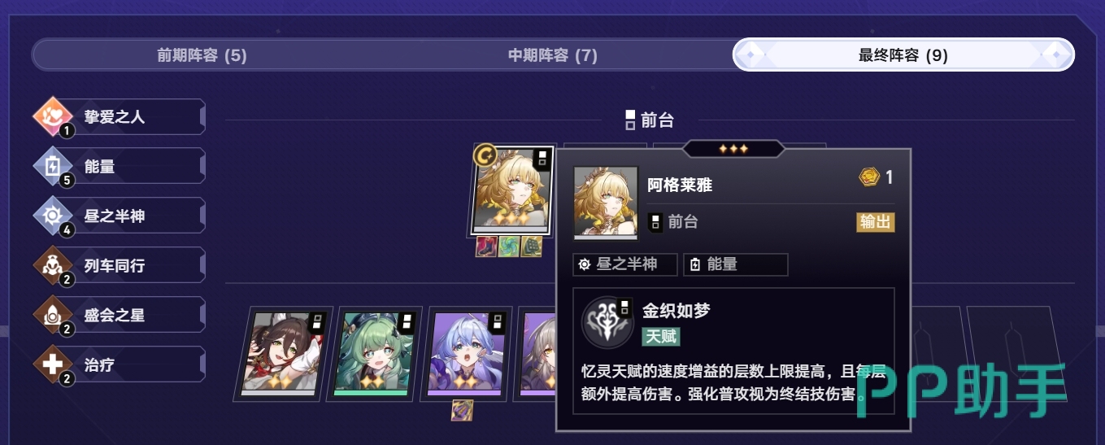
Task: Click the 治疗 cross trait icon
Action: pos(53,365)
